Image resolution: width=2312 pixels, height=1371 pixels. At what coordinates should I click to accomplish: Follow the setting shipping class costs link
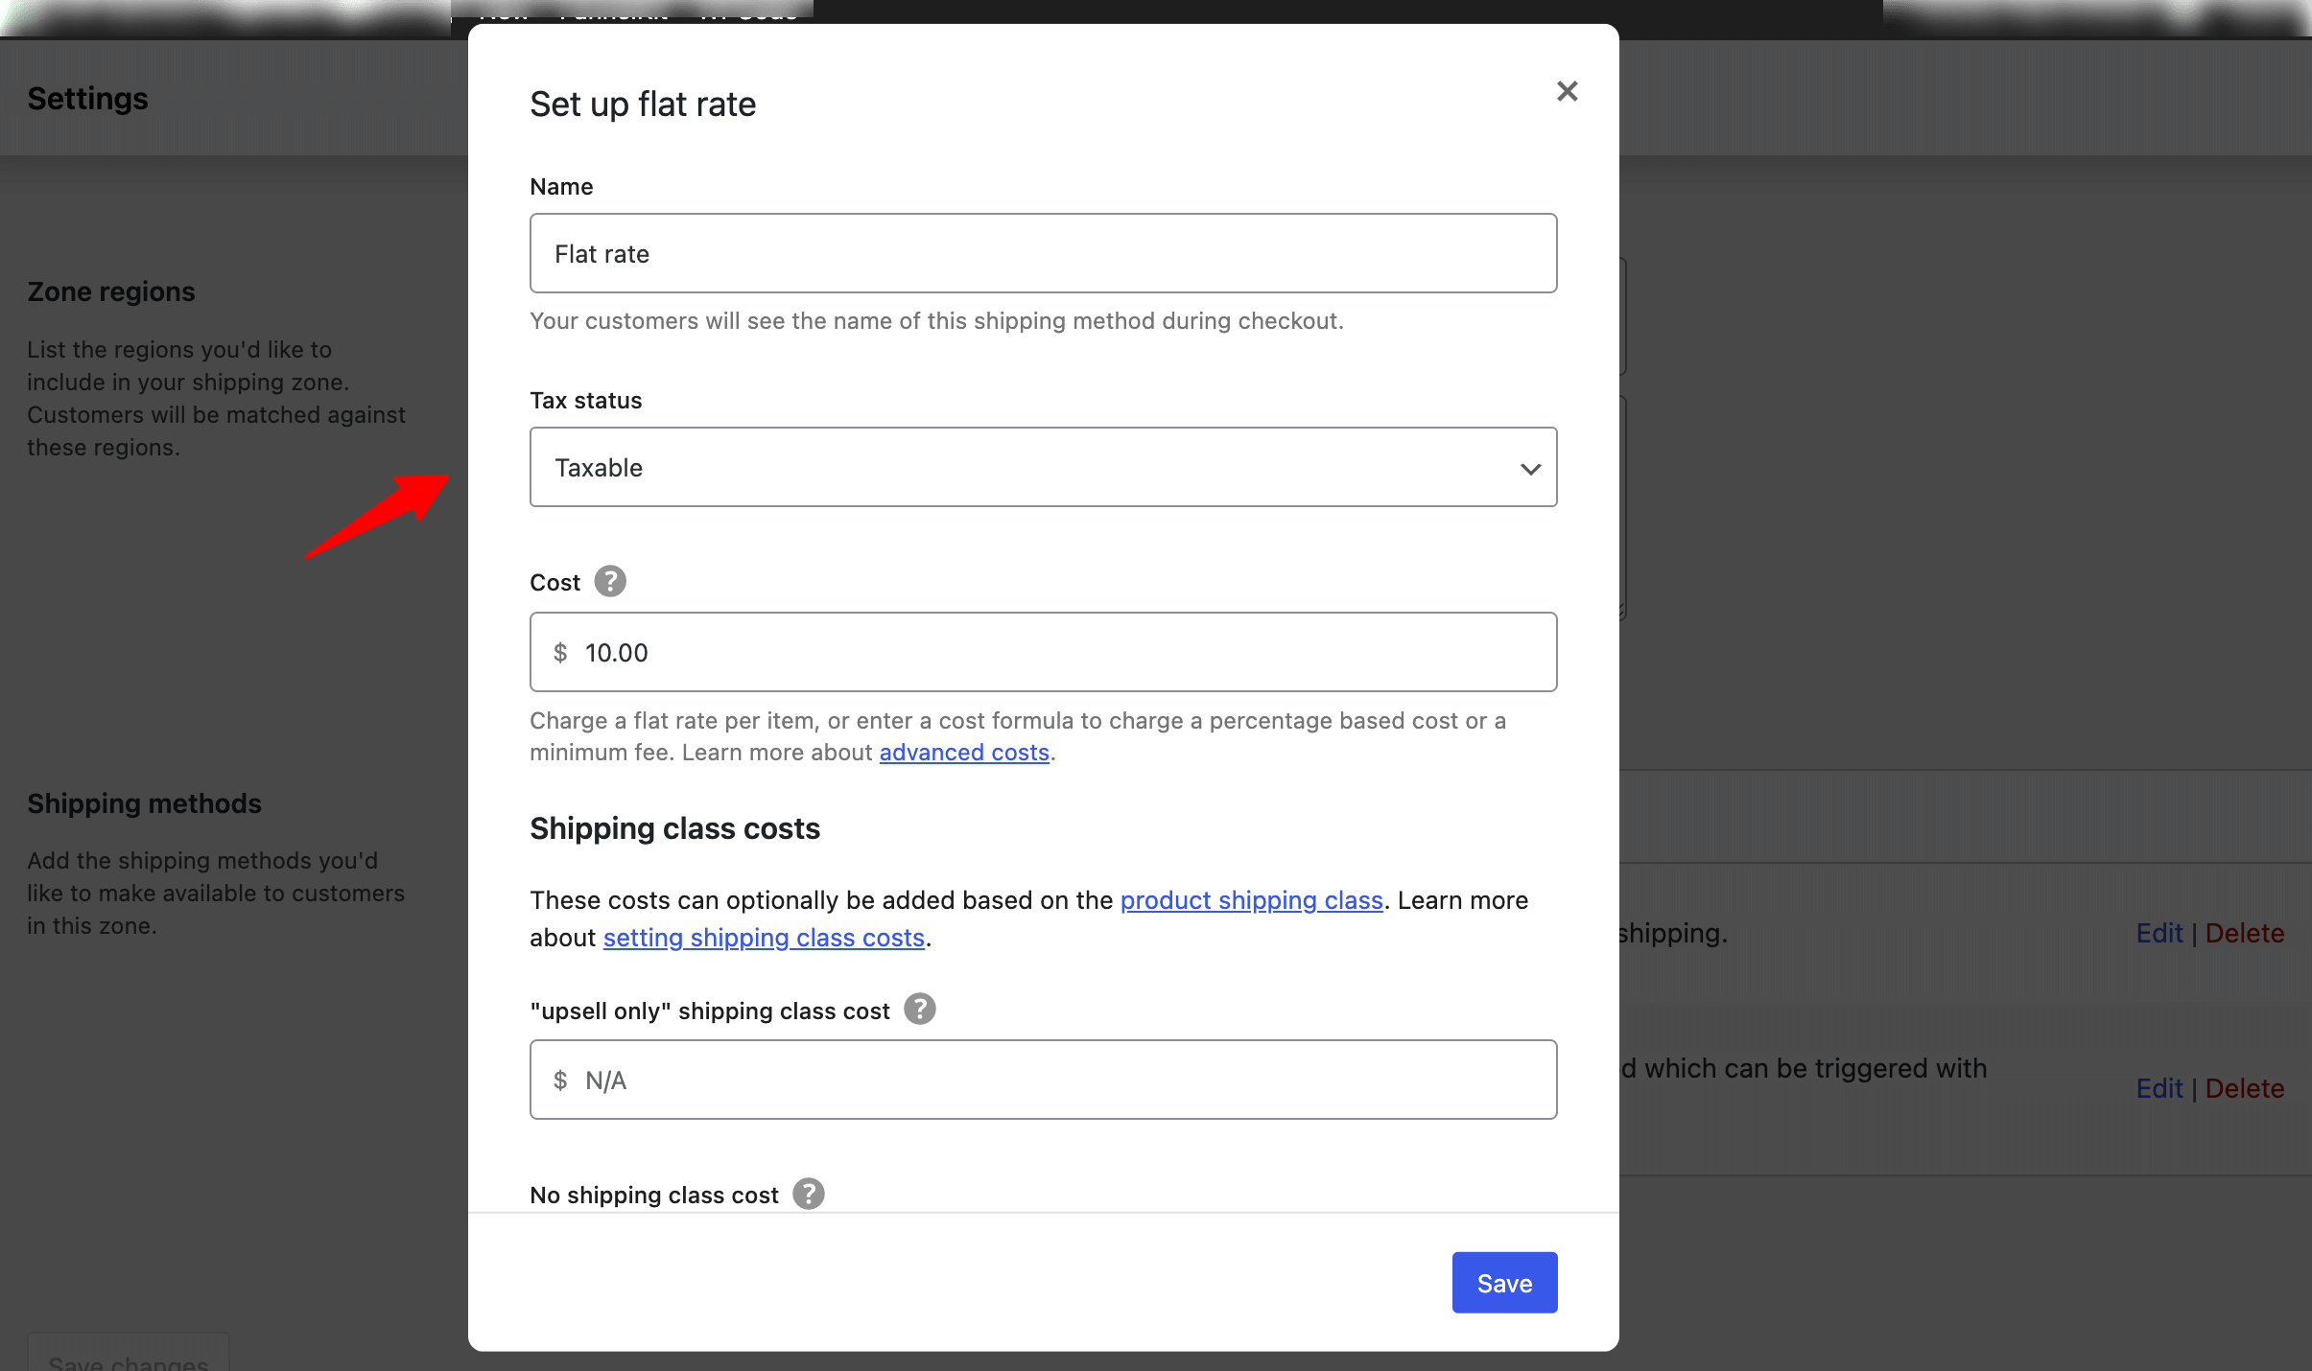pos(763,938)
